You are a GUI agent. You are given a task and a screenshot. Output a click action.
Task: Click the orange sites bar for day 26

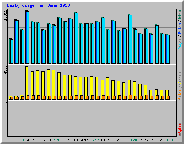(147, 97)
